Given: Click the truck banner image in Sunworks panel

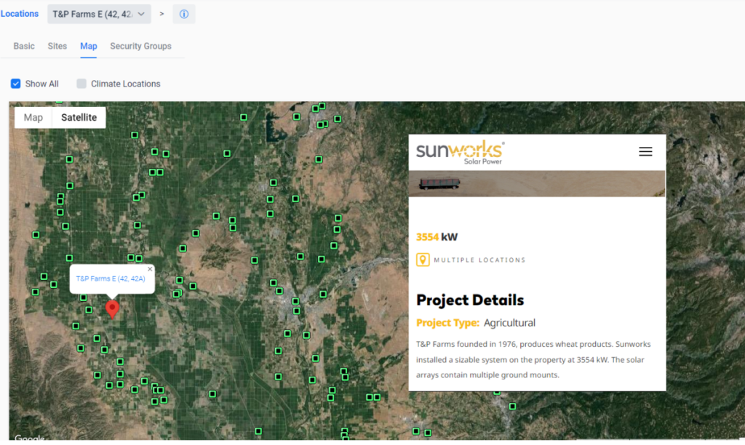Looking at the screenshot, I should tap(536, 183).
